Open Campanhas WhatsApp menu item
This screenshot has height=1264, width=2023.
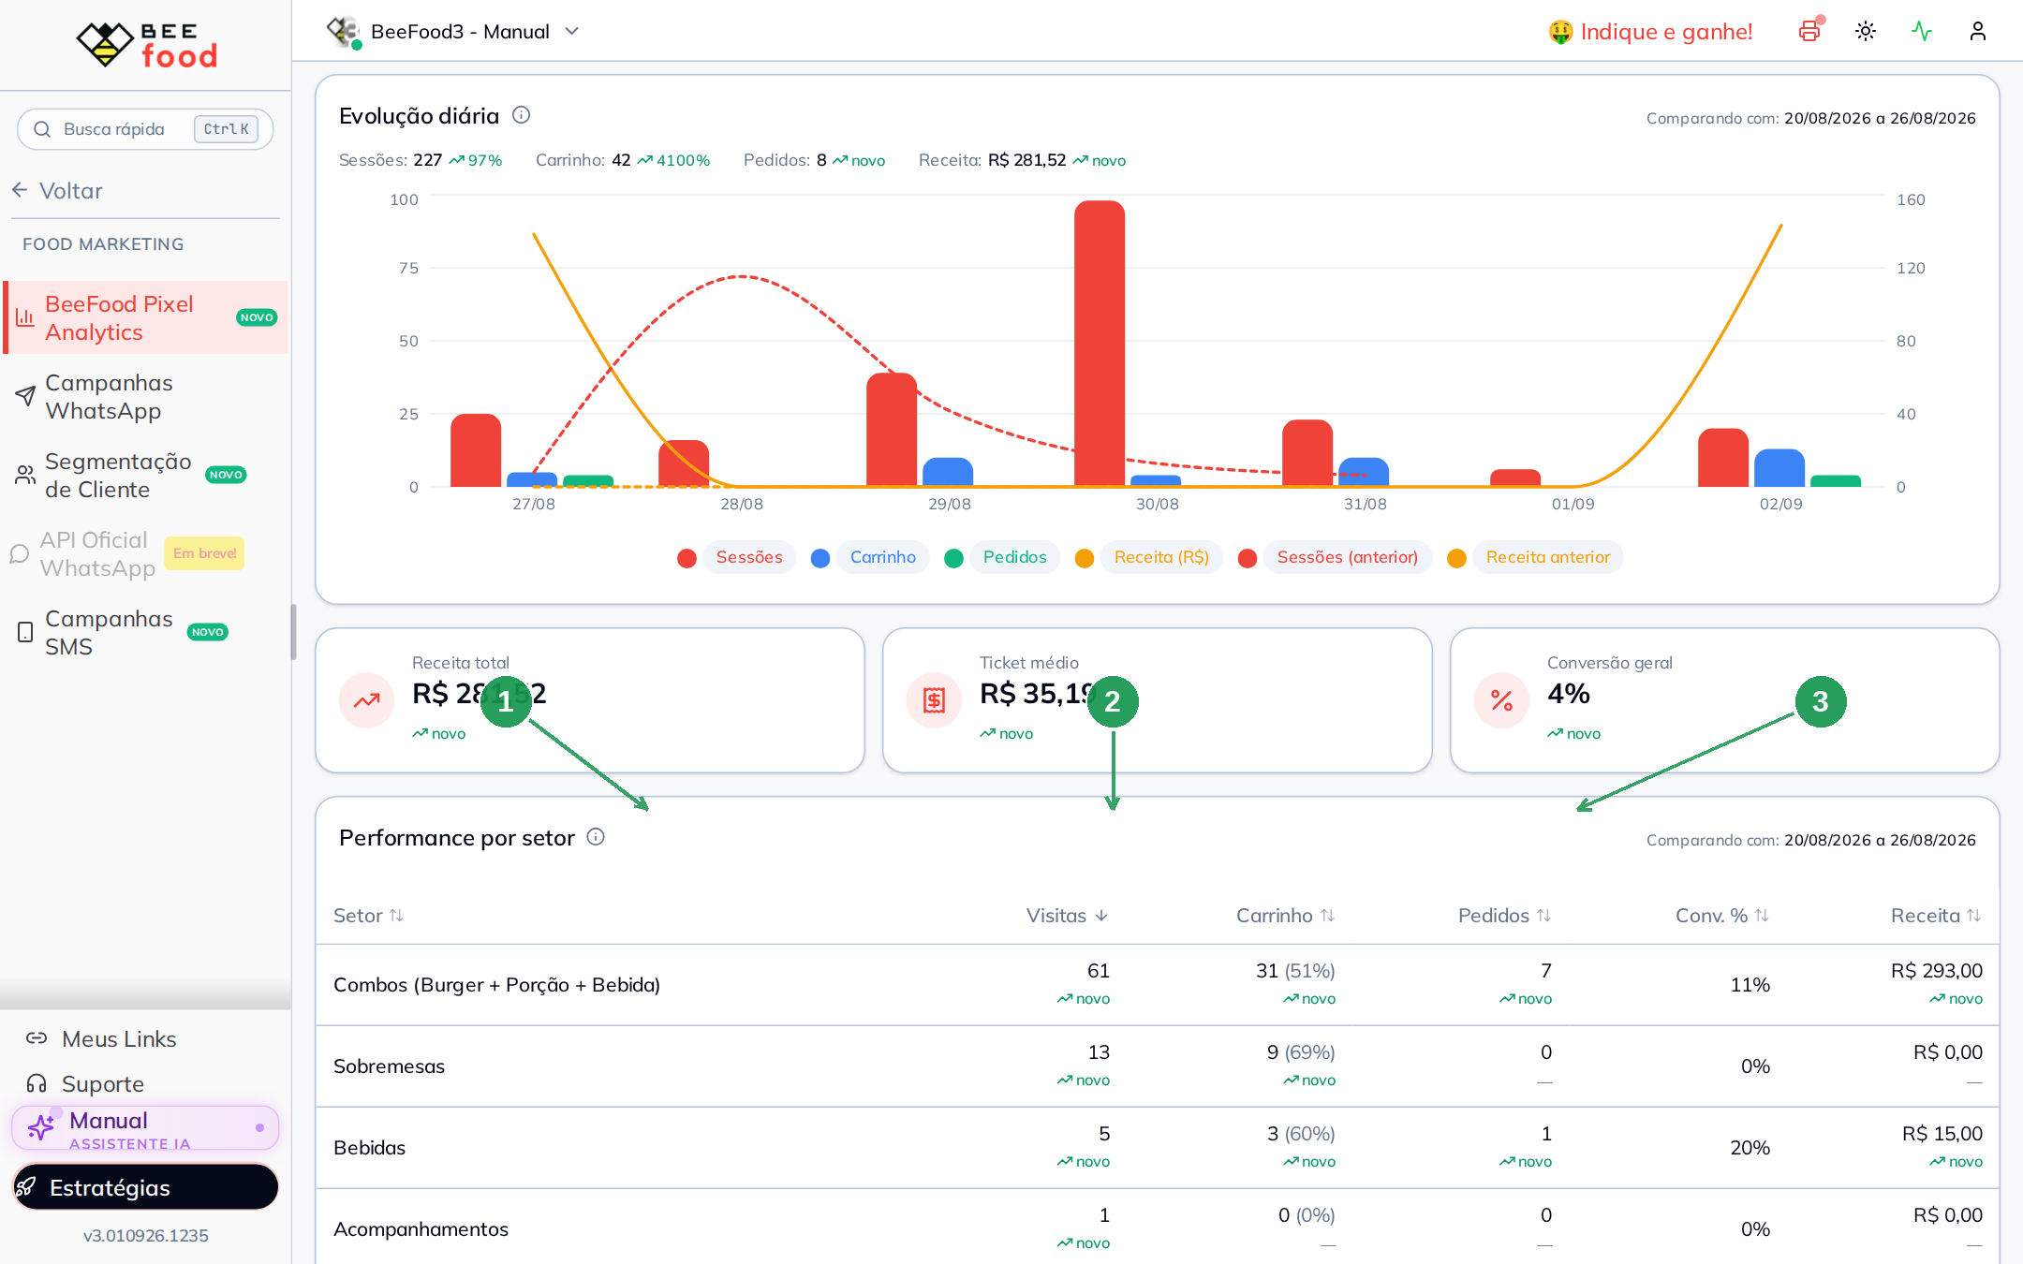coord(145,397)
